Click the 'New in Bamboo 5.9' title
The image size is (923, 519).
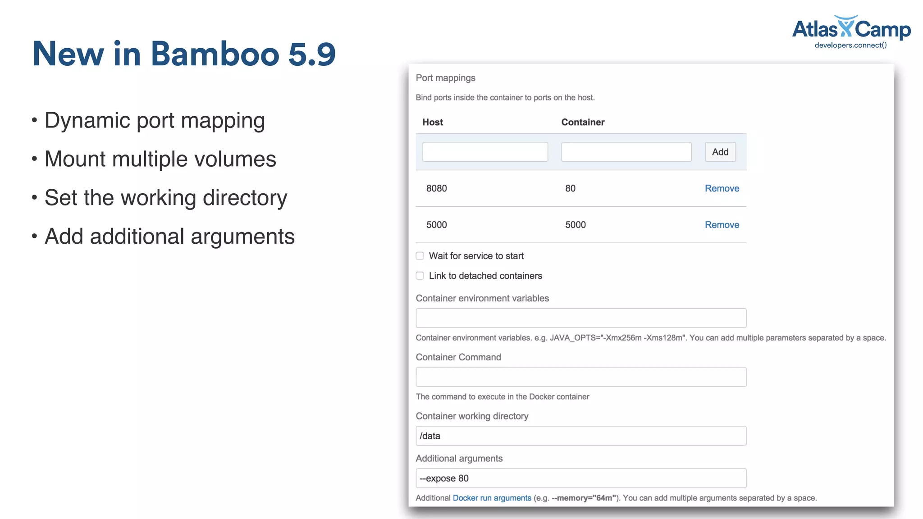[x=184, y=54]
